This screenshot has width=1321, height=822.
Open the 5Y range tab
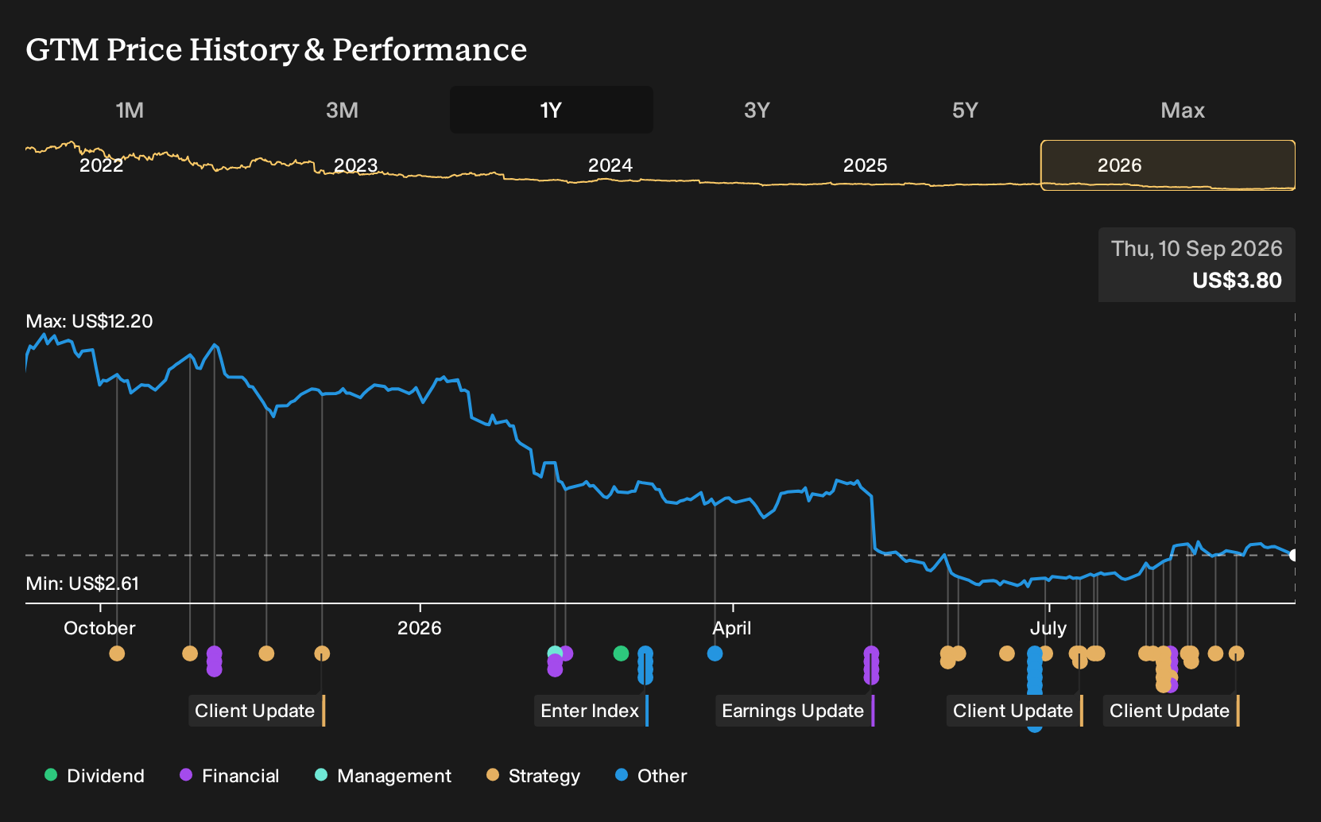tap(965, 110)
